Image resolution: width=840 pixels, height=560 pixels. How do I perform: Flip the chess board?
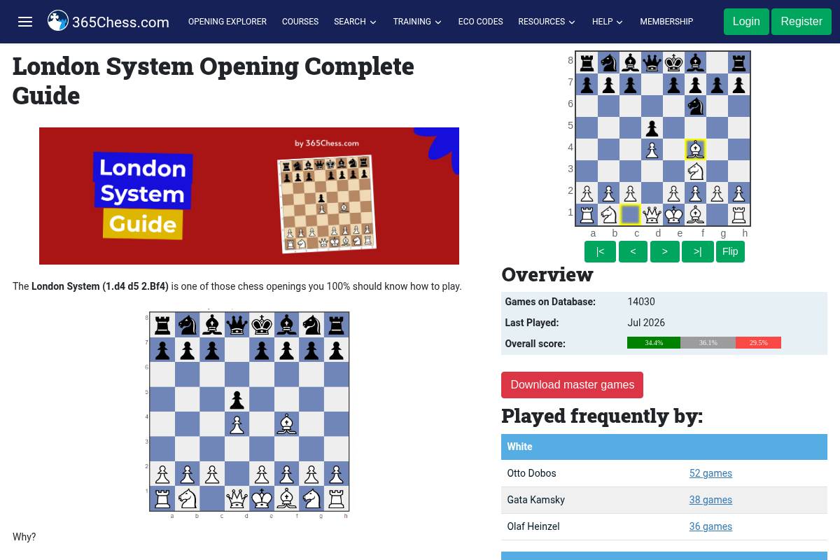[x=730, y=251]
